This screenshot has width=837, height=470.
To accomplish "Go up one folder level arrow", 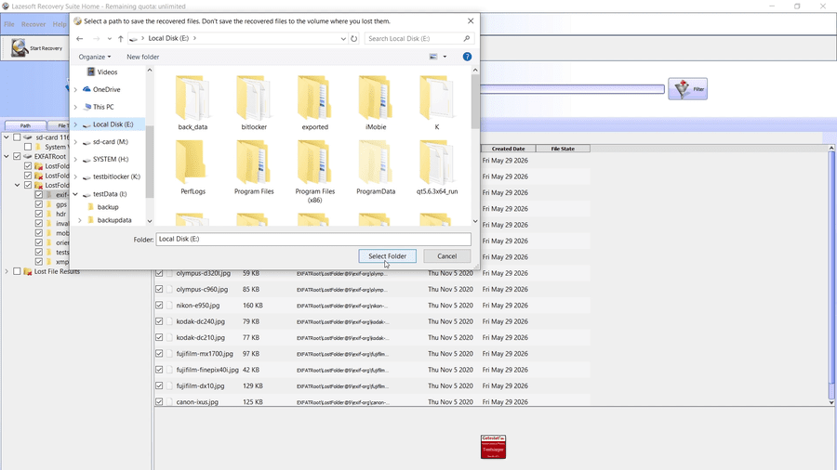I will pyautogui.click(x=121, y=38).
